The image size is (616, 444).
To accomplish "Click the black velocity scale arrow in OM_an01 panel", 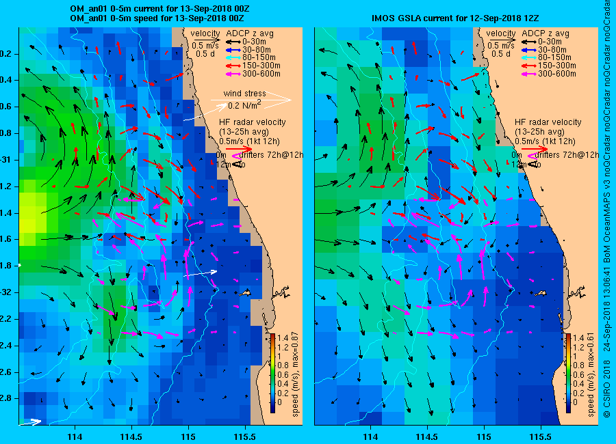I will pos(206,40).
